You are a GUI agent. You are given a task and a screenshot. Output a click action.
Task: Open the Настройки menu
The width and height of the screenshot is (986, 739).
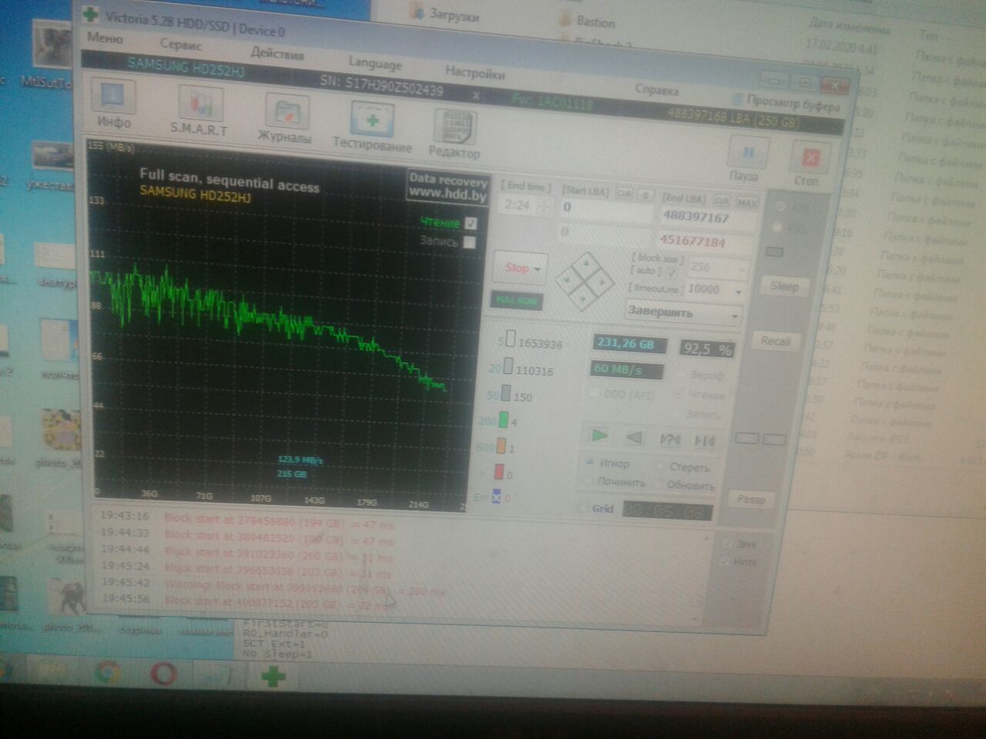[x=475, y=73]
